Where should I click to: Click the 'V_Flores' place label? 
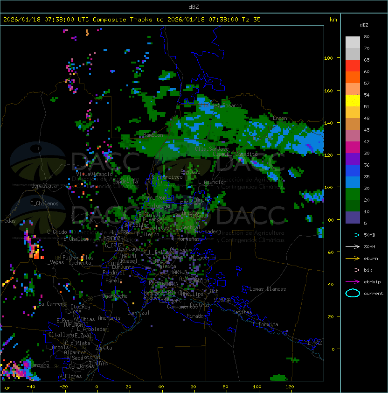coord(70,376)
